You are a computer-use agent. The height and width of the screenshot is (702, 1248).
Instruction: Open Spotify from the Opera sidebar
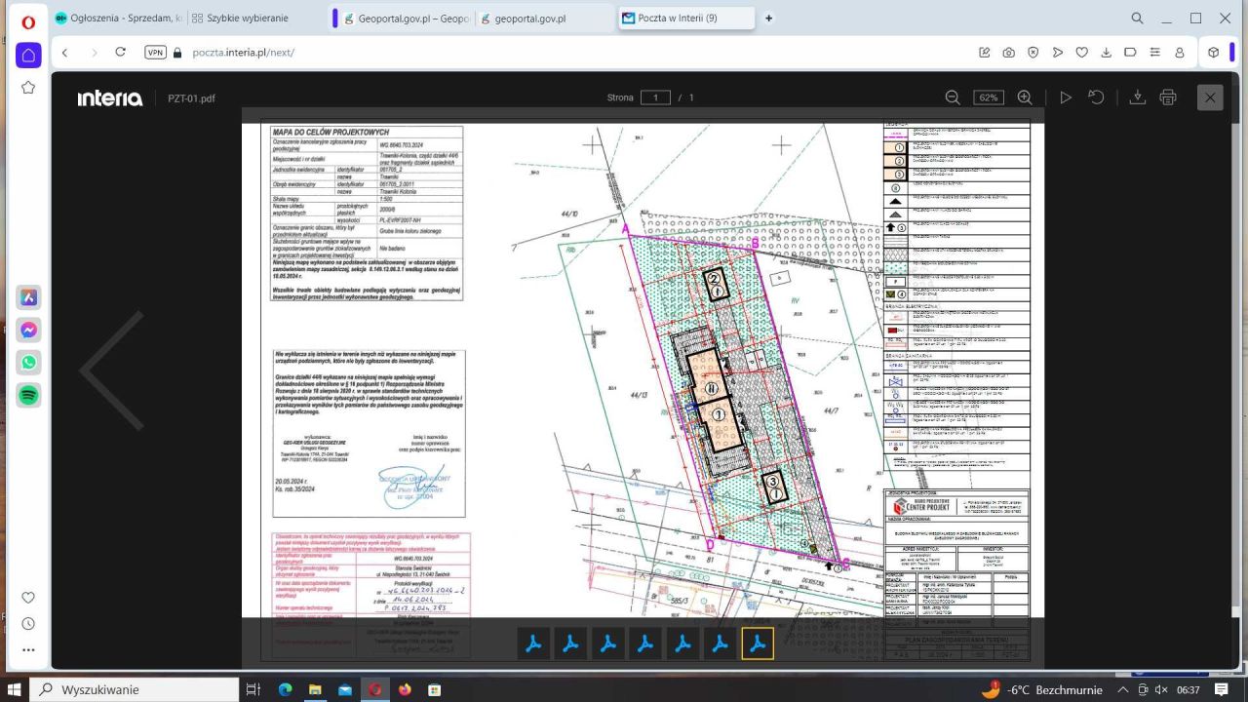[28, 395]
